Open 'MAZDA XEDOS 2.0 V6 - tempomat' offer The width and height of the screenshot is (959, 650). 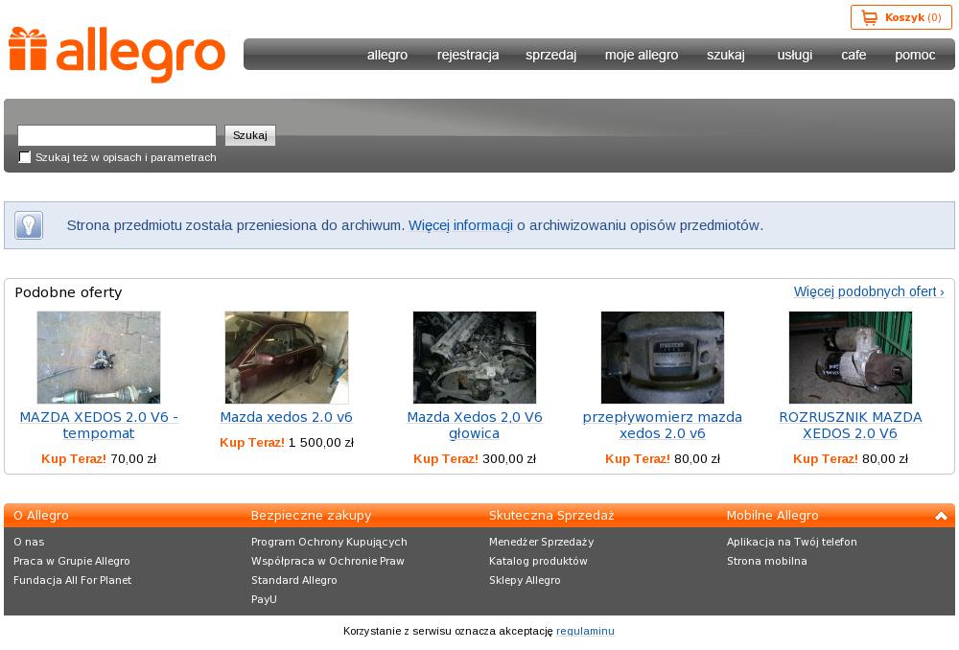pyautogui.click(x=99, y=425)
